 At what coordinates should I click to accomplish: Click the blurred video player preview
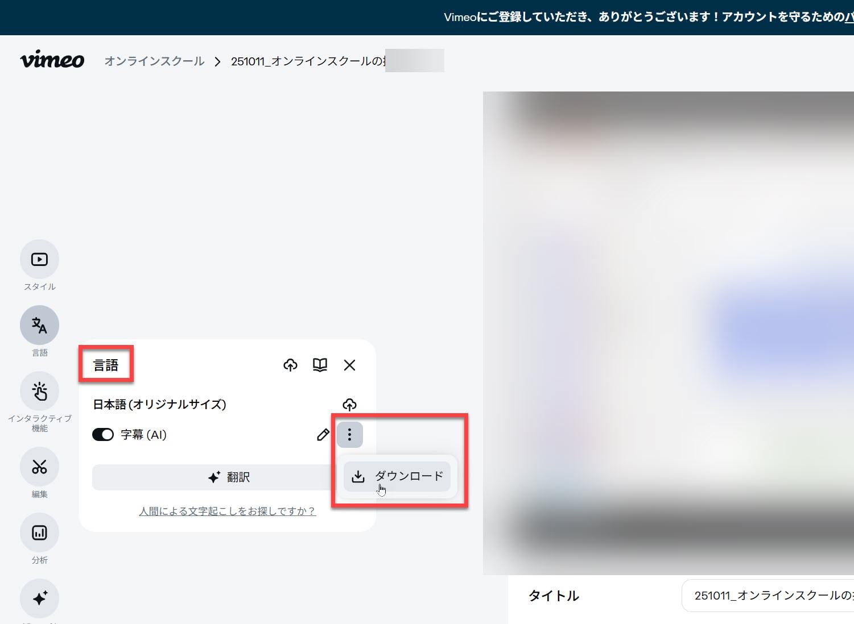[x=668, y=332]
